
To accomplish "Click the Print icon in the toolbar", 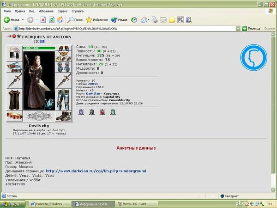I will [155, 20].
